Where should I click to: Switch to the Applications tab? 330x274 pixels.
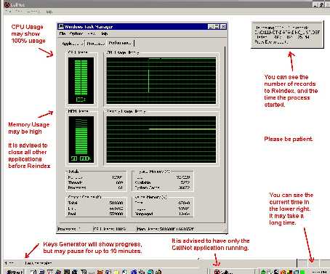73,44
